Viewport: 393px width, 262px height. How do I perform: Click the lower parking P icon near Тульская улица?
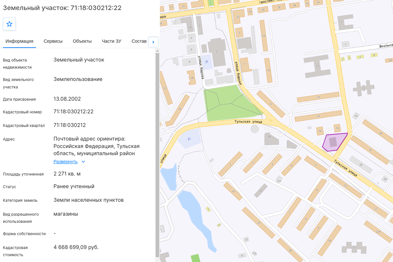(x=189, y=139)
